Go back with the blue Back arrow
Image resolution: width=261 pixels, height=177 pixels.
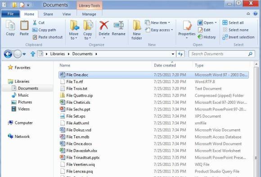[8, 54]
